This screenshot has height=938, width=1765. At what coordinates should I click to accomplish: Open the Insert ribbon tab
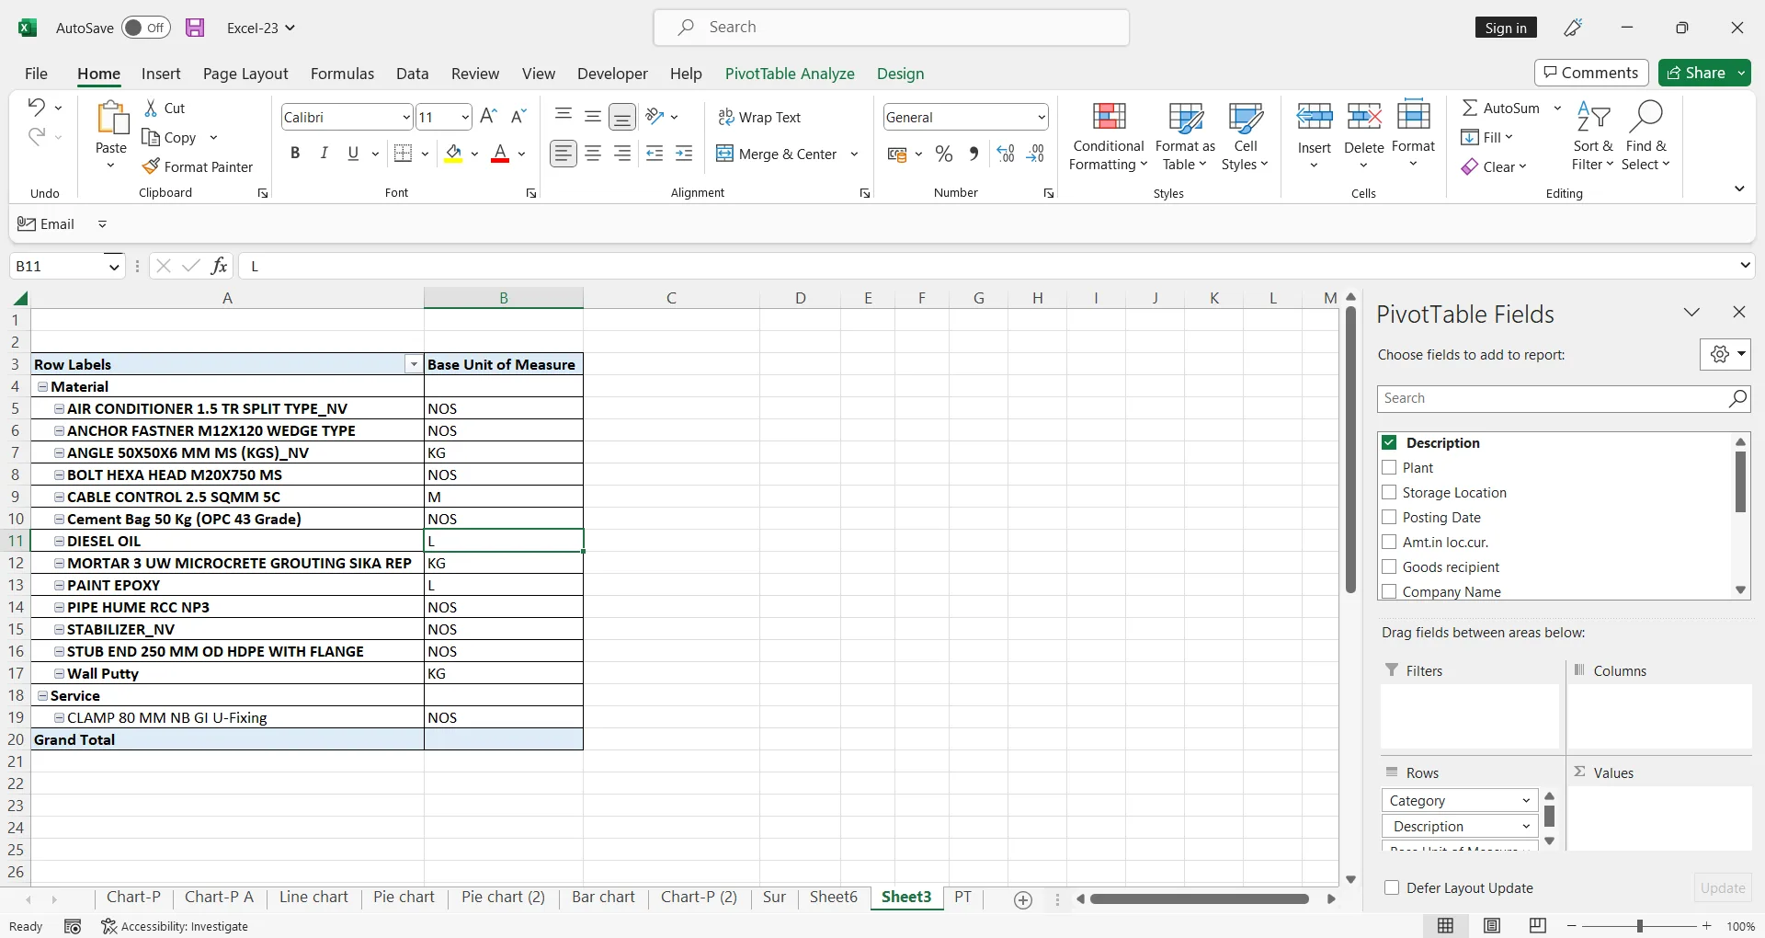tap(161, 74)
